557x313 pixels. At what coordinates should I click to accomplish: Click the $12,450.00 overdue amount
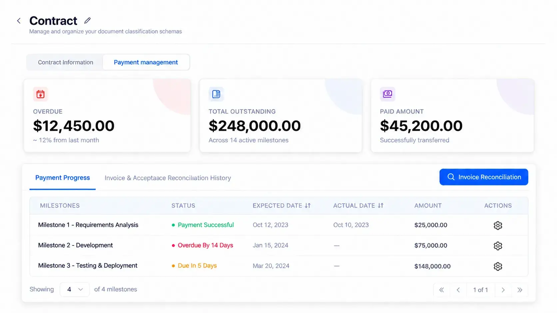[74, 126]
